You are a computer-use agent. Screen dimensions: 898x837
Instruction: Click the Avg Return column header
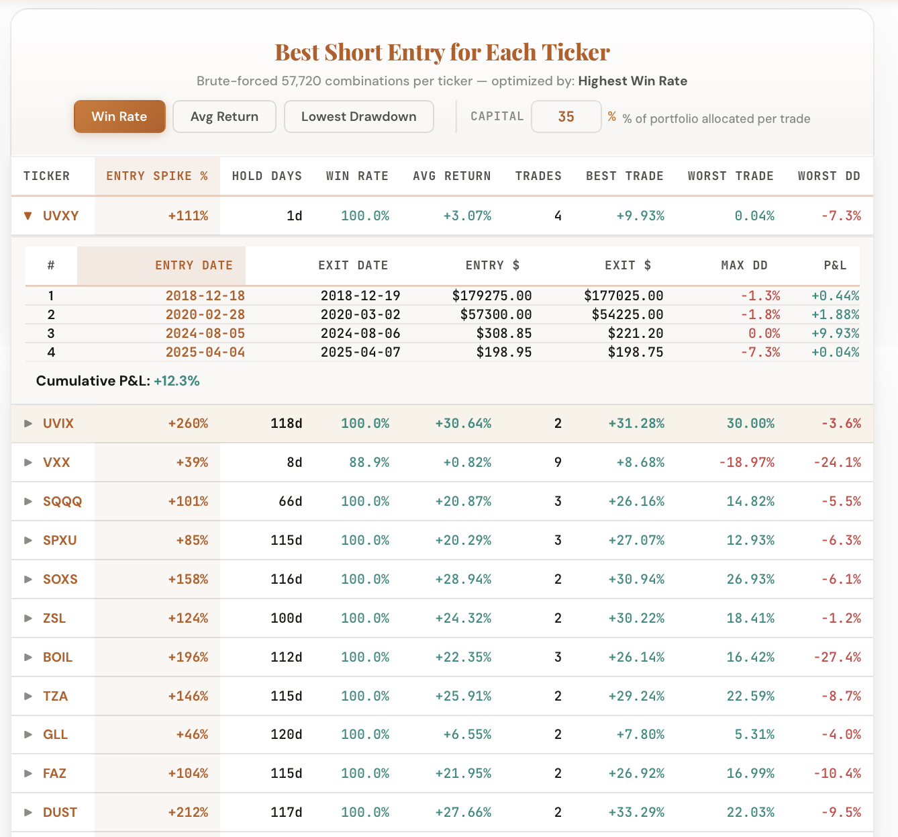pos(452,176)
